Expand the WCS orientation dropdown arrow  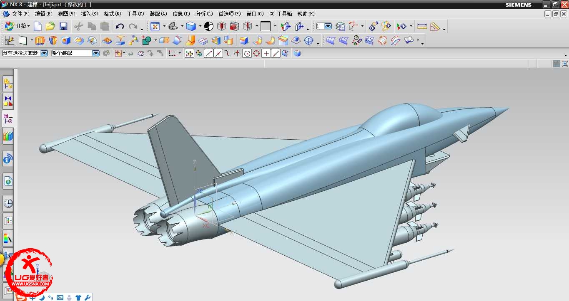362,27
